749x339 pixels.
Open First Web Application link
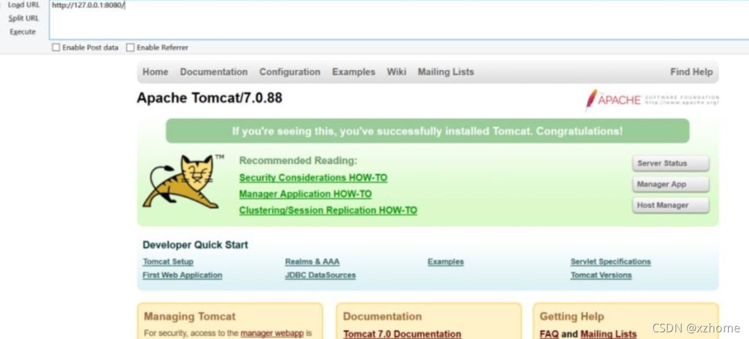coord(183,275)
